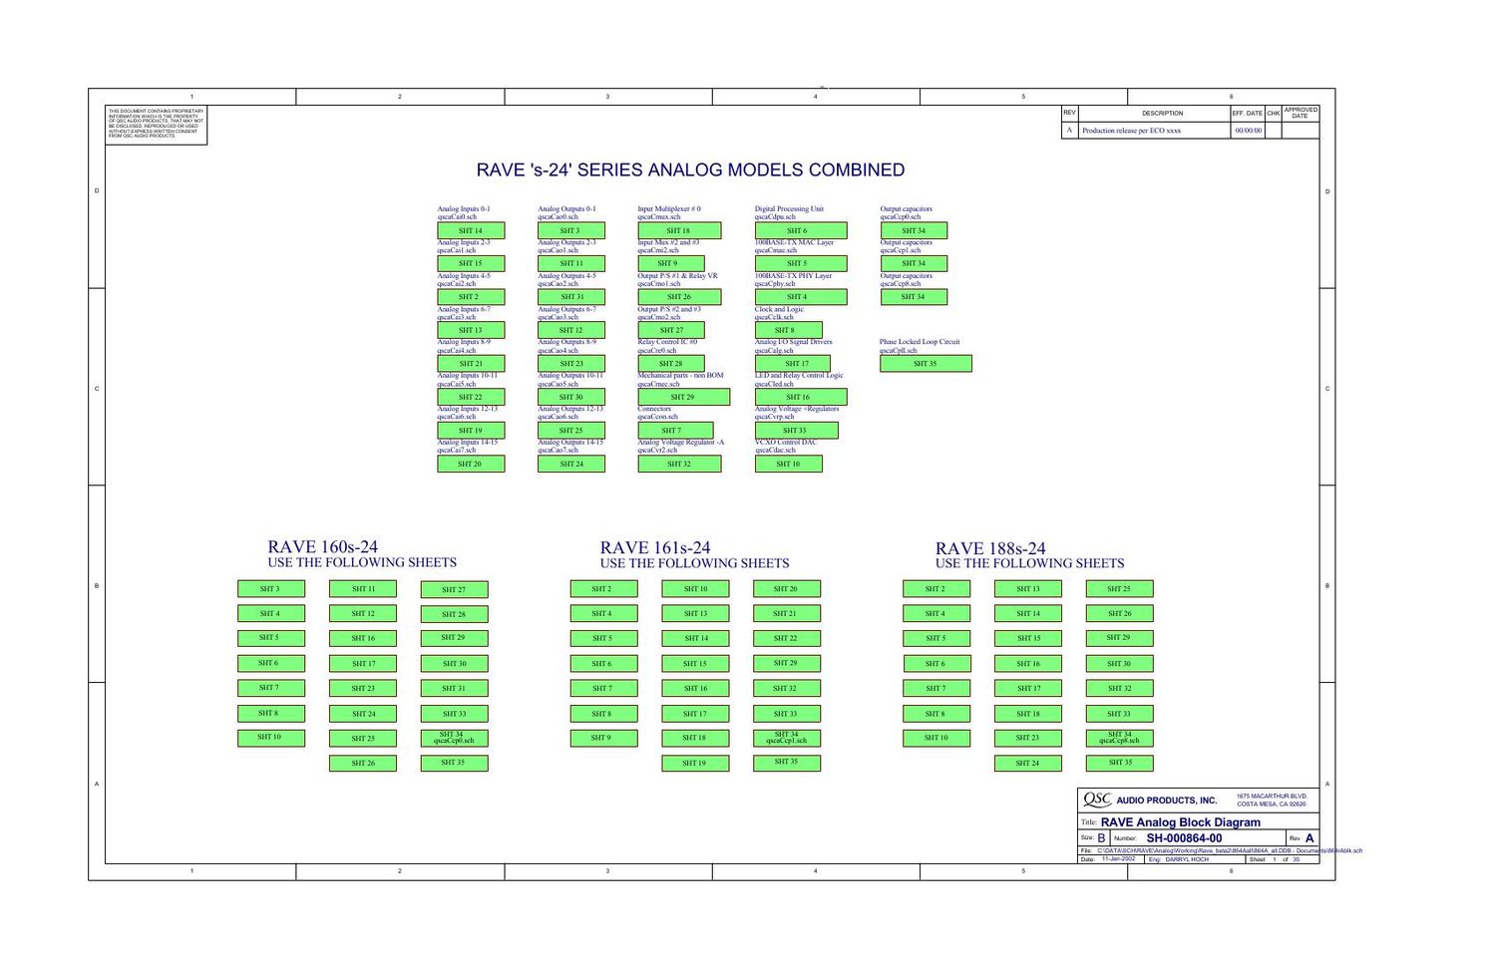Click SHT 27 in the RAVE 160s-24 sheet list

click(455, 589)
